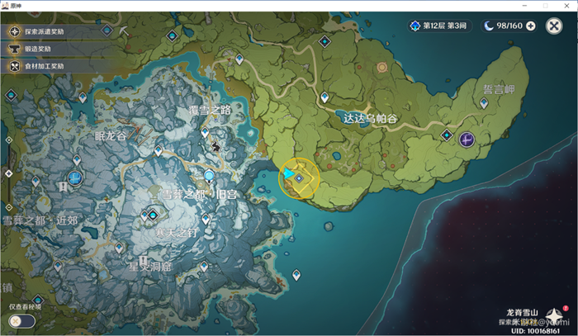Click 达达乌帕谷 map label

[x=370, y=118]
